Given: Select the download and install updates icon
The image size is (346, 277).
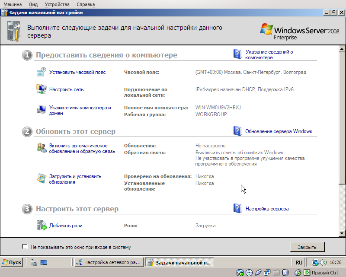Looking at the screenshot, I should 42,178.
